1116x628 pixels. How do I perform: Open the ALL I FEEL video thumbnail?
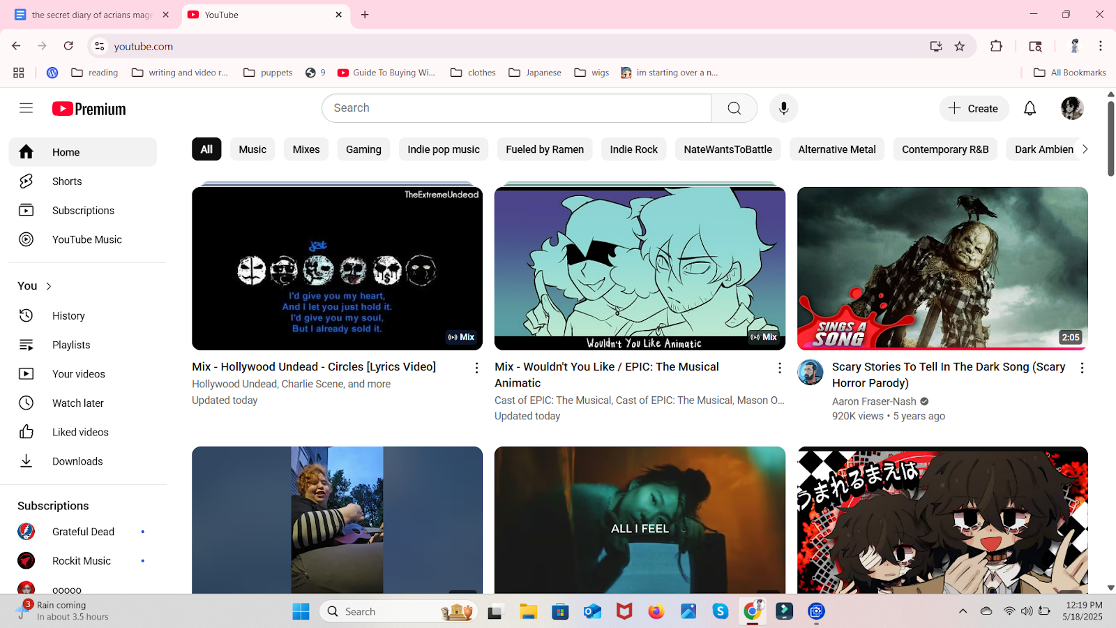coord(640,521)
